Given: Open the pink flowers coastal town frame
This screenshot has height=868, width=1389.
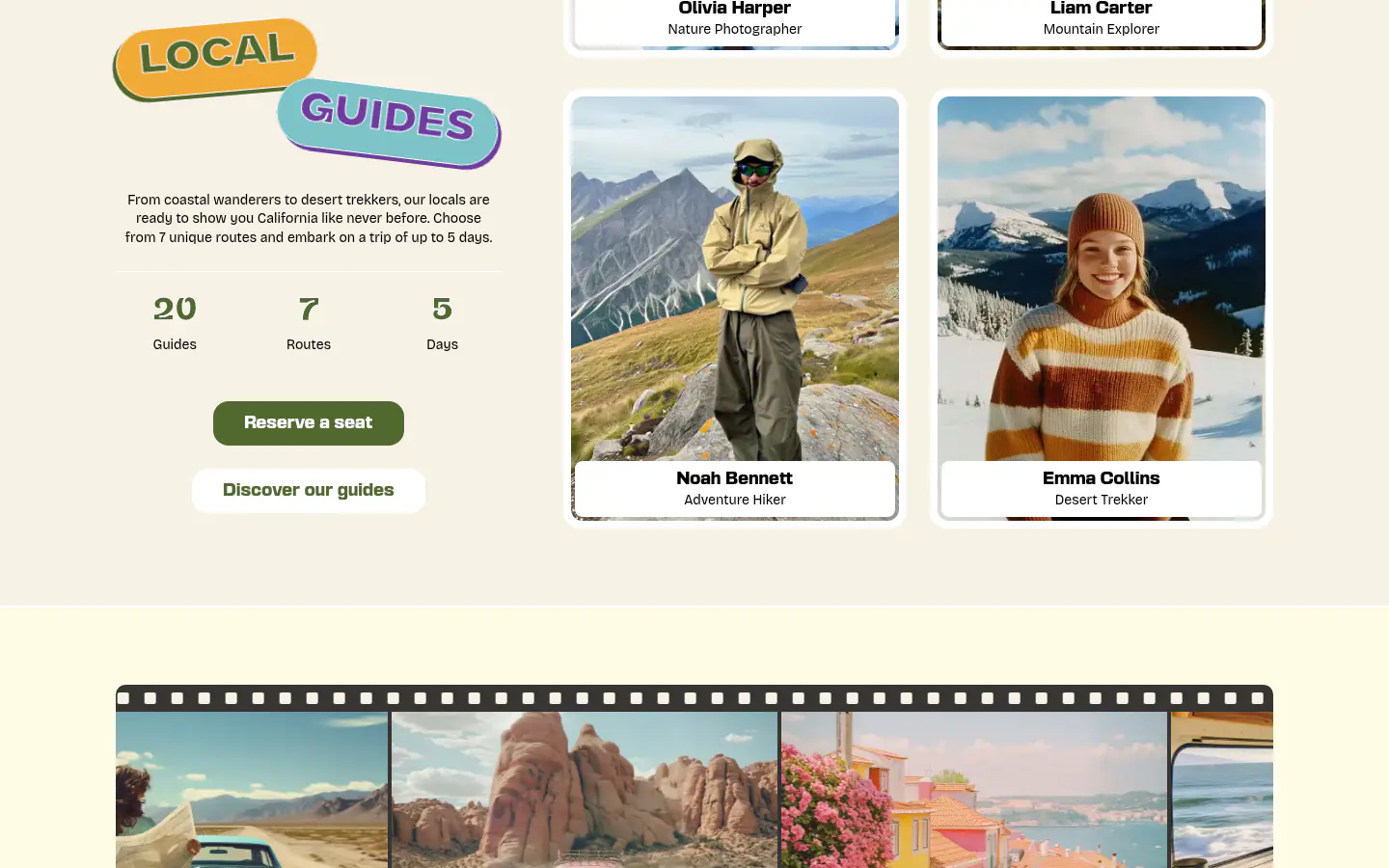Looking at the screenshot, I should (974, 790).
